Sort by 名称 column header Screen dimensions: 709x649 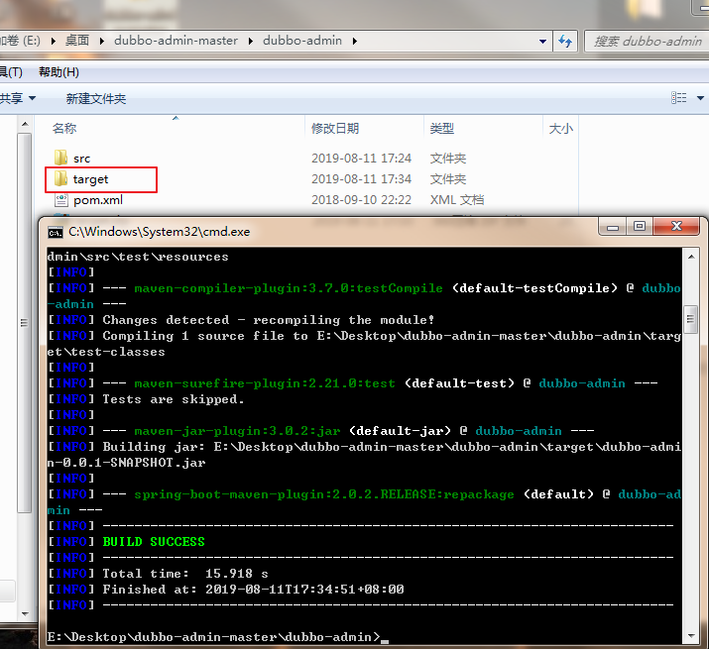(64, 129)
